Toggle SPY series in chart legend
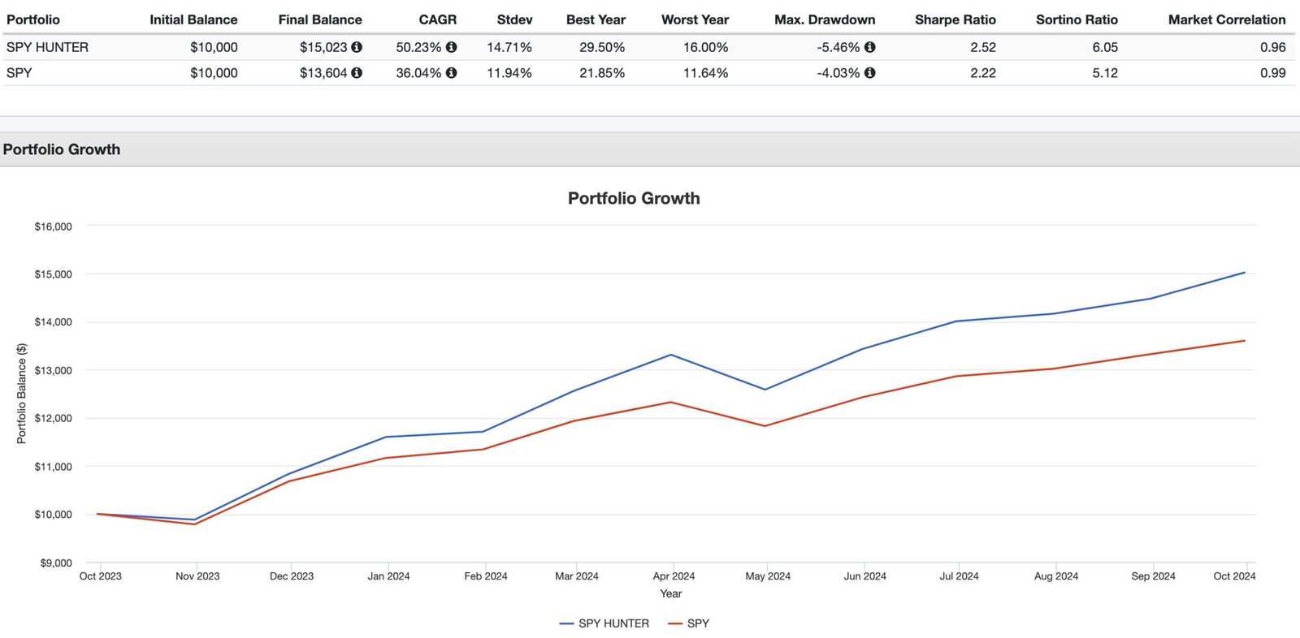The width and height of the screenshot is (1300, 638). point(688,623)
